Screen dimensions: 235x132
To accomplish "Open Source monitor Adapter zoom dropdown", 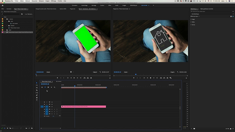I will 49,72.
